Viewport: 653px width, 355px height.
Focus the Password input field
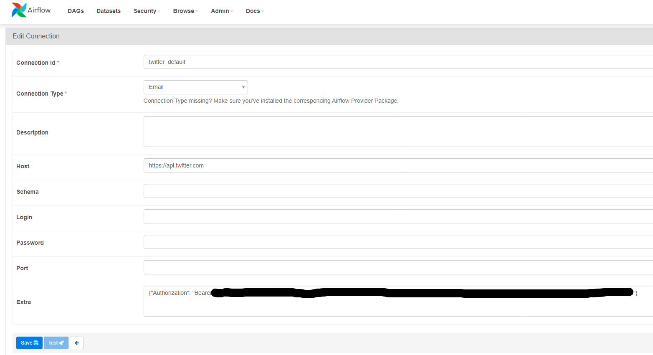(x=398, y=242)
